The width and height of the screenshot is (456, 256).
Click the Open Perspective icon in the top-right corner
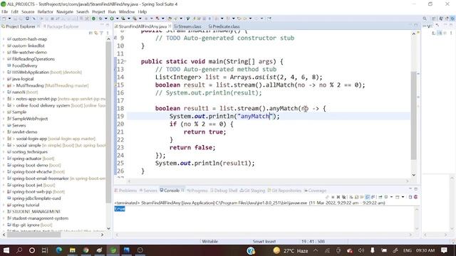(434, 18)
